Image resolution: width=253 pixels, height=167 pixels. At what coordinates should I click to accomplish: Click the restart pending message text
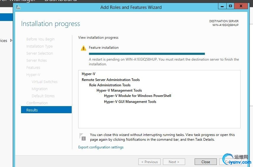click(164, 62)
